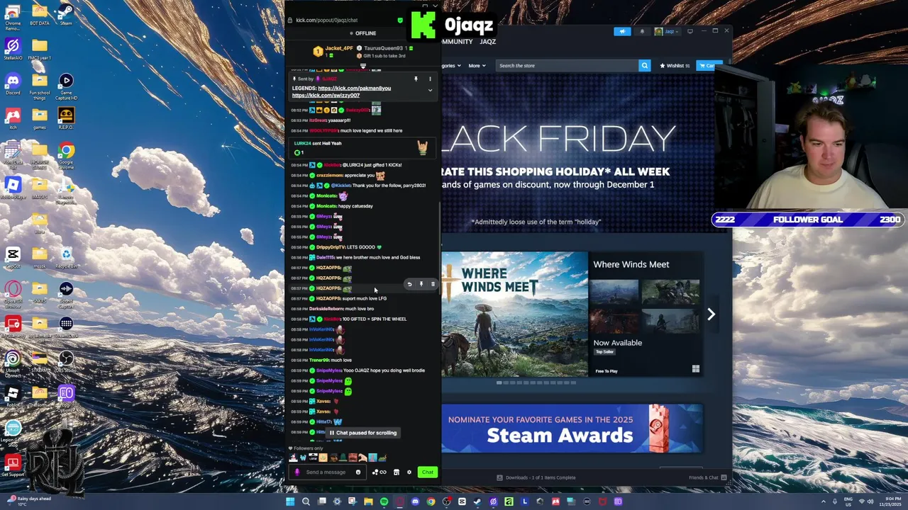Click the Steam store search magnifier button
This screenshot has width=908, height=510.
pos(644,65)
